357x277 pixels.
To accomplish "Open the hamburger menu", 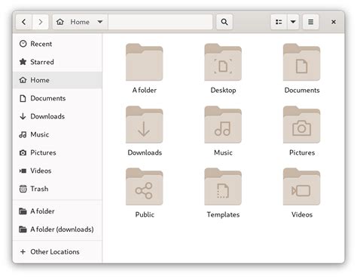I will pos(310,22).
